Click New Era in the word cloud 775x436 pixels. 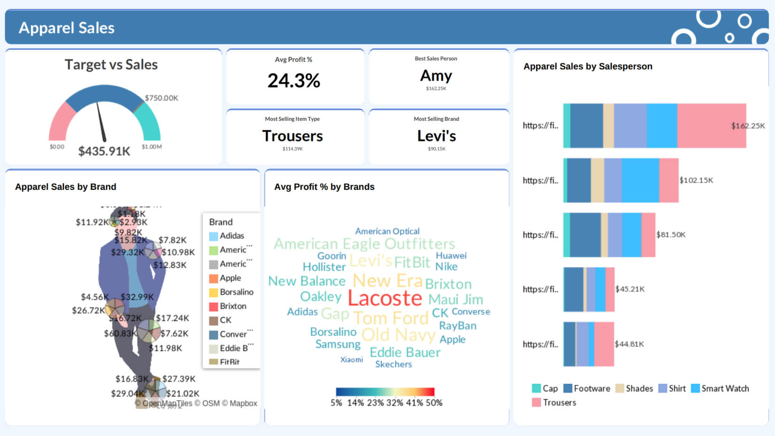point(387,280)
